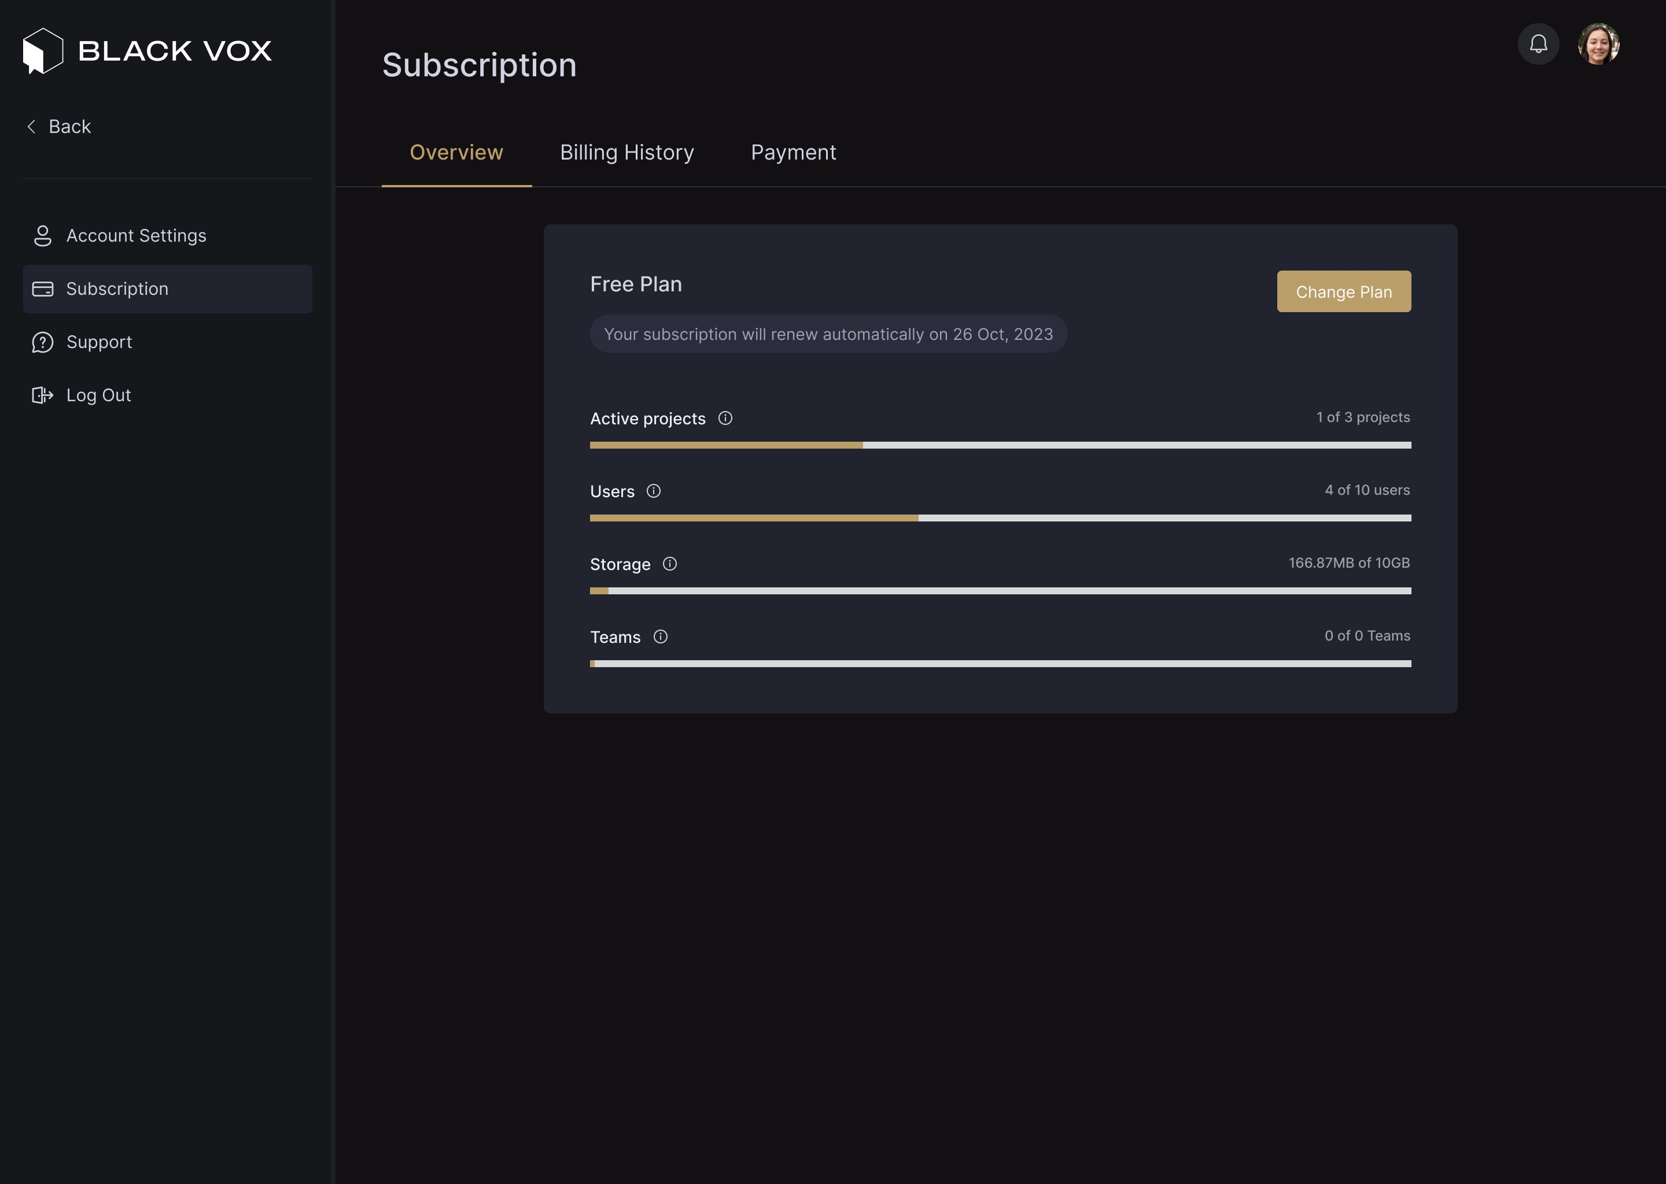Go to Support in sidebar
1666x1184 pixels.
click(x=99, y=342)
